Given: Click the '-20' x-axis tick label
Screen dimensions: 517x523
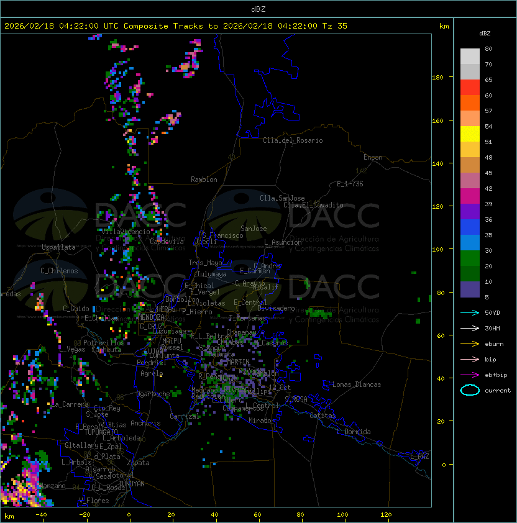Looking at the screenshot, I should tap(85, 515).
